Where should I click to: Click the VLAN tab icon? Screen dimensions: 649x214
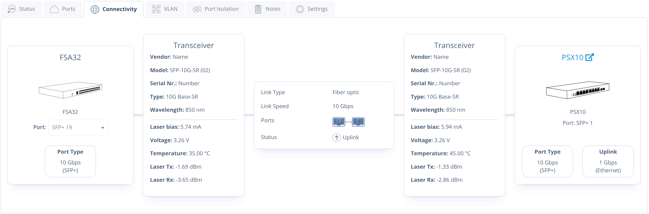click(156, 9)
